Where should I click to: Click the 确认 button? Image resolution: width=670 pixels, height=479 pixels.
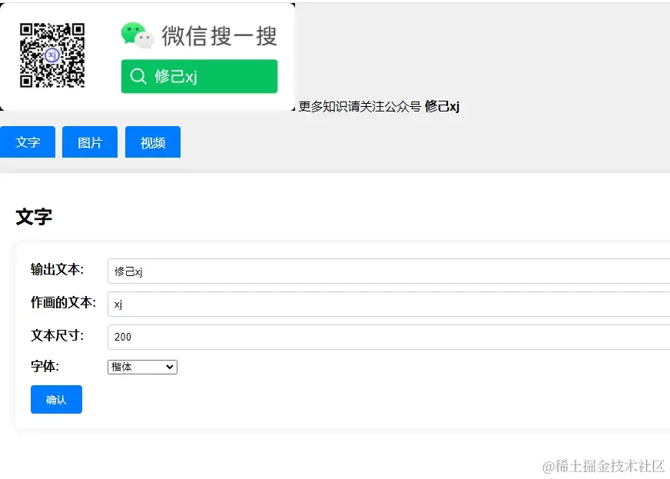click(56, 400)
